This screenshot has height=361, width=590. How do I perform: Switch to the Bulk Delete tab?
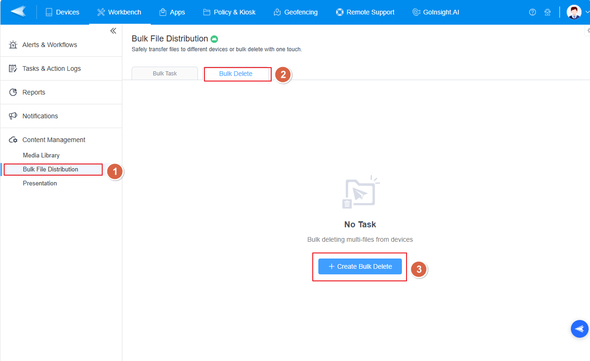(236, 74)
